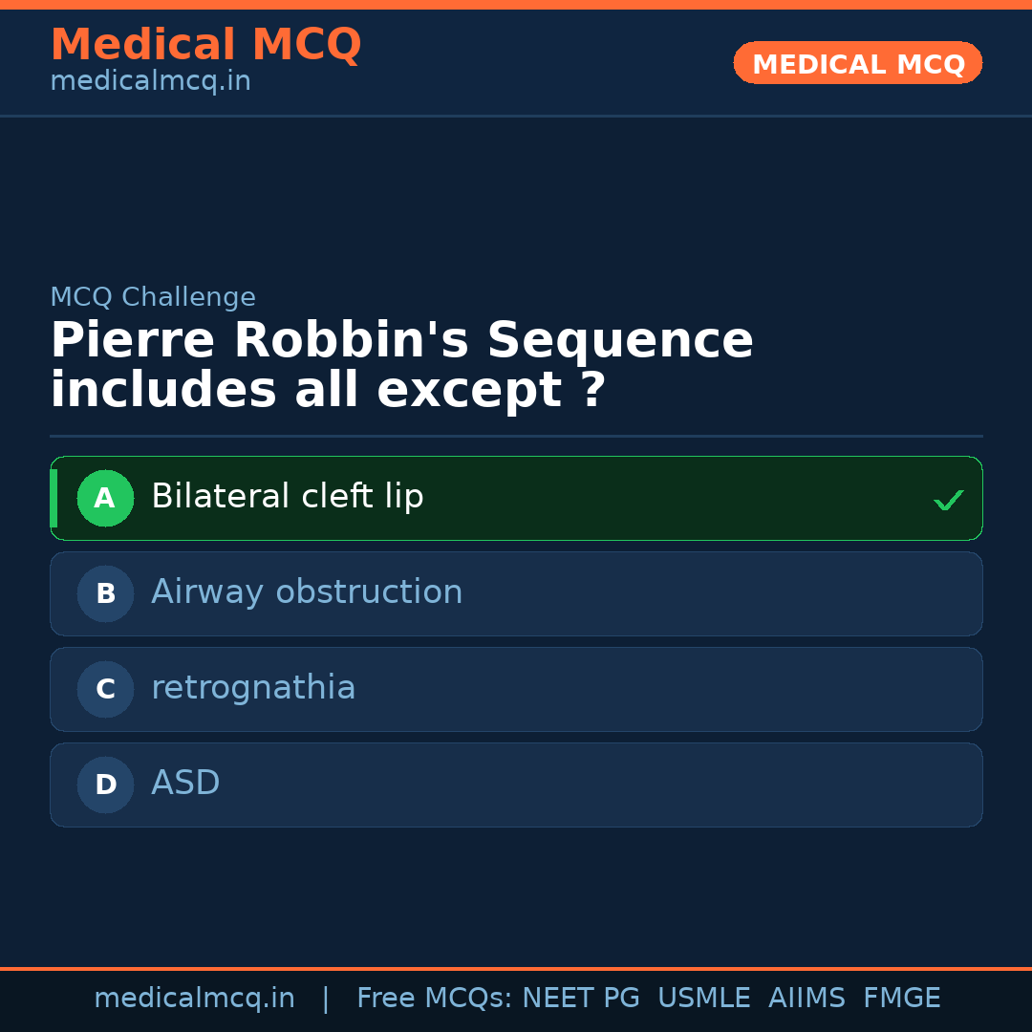The image size is (1032, 1032).
Task: Select the Bilateral cleft lip answer
Action: click(x=287, y=497)
